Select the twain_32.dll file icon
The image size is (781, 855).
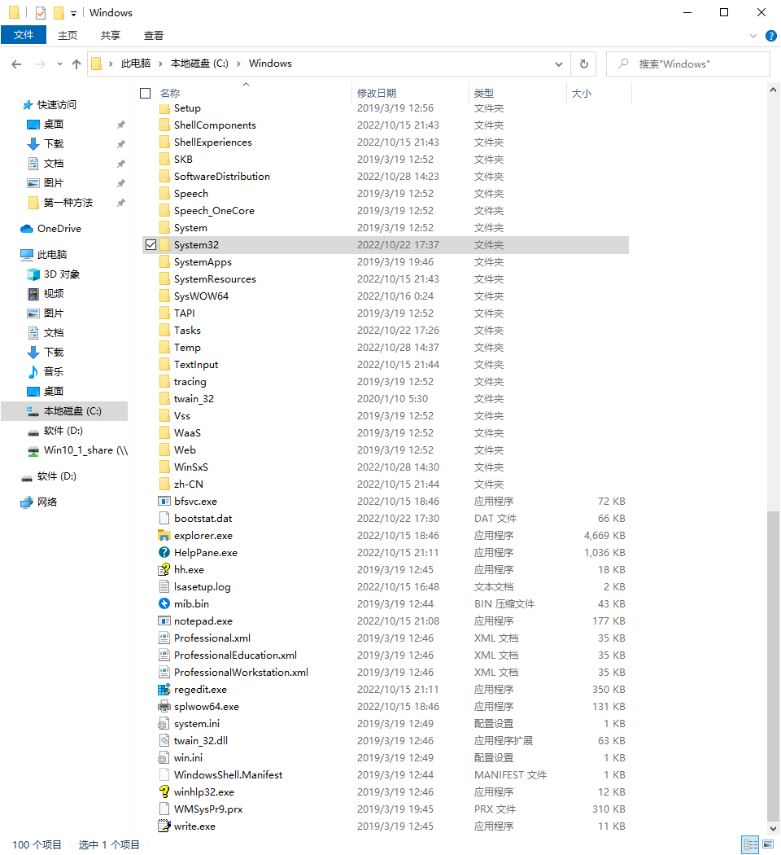tap(164, 740)
